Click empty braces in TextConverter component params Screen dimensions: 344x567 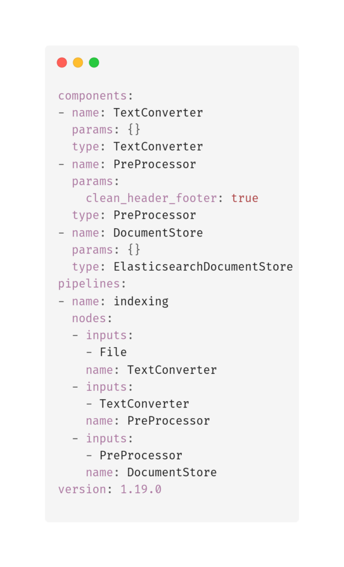(x=134, y=130)
